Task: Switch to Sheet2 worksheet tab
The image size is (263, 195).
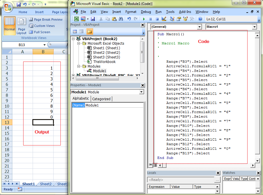Action: coord(45,184)
